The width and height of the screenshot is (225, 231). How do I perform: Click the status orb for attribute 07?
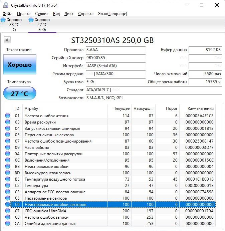8,141
